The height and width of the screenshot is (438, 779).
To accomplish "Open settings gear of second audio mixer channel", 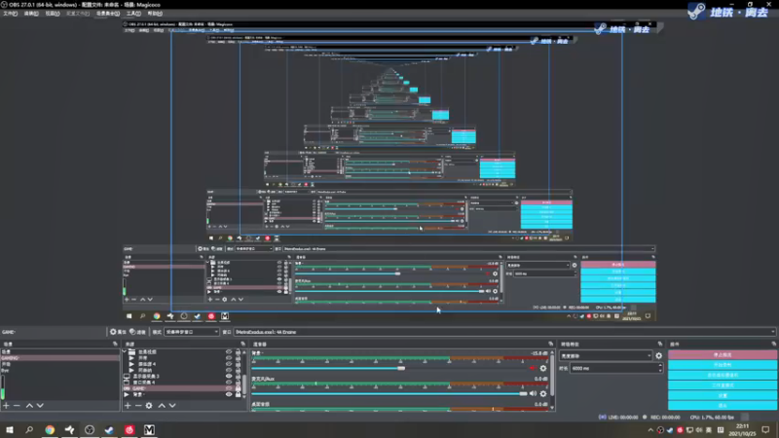I will point(543,394).
